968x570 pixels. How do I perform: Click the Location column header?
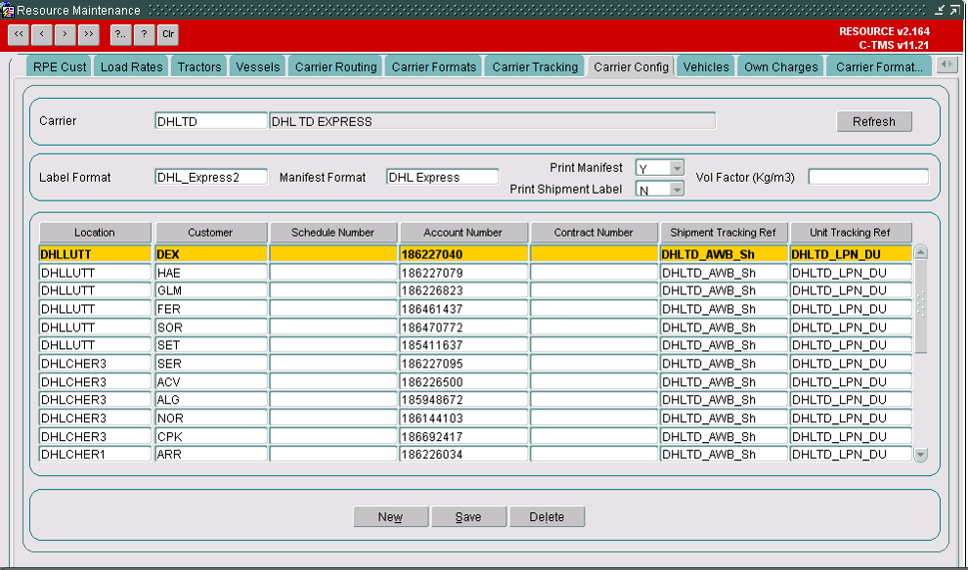tap(95, 233)
